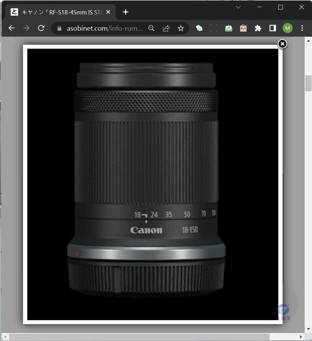Open the tab search chevron
Image resolution: width=312 pixels, height=341 pixels.
coord(238,7)
